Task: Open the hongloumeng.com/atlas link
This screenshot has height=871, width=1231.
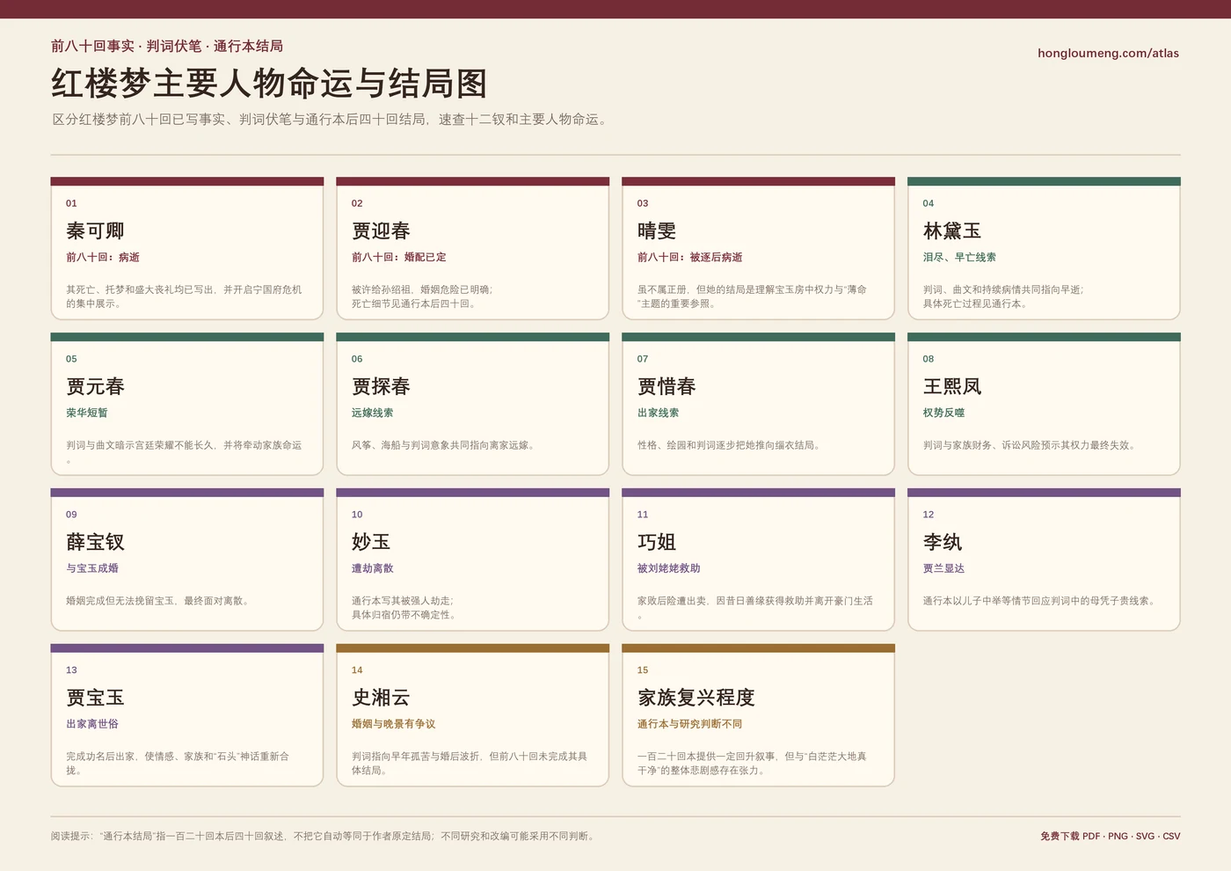Action: (1108, 53)
